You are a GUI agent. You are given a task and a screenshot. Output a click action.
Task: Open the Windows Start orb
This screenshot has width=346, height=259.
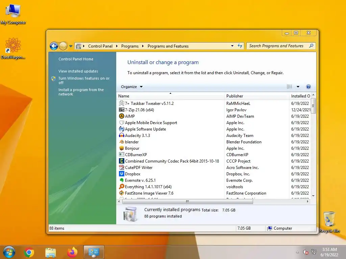(9, 252)
